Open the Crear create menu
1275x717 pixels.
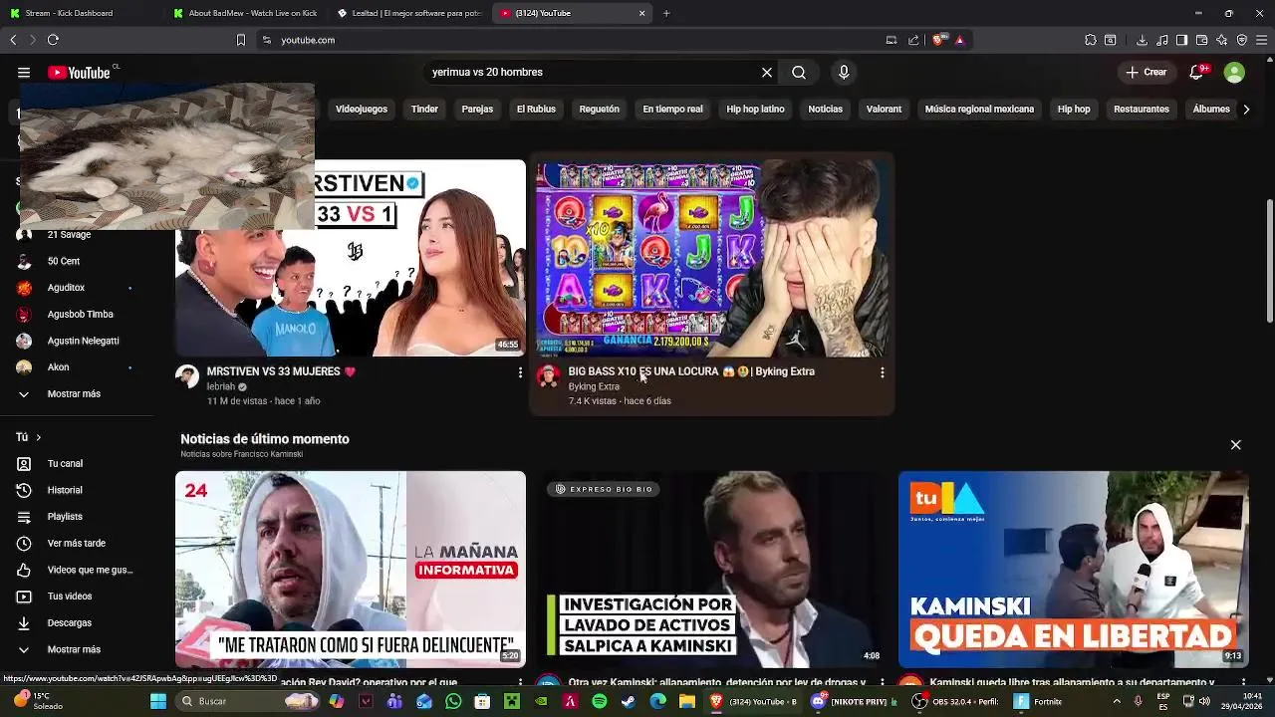click(x=1147, y=73)
